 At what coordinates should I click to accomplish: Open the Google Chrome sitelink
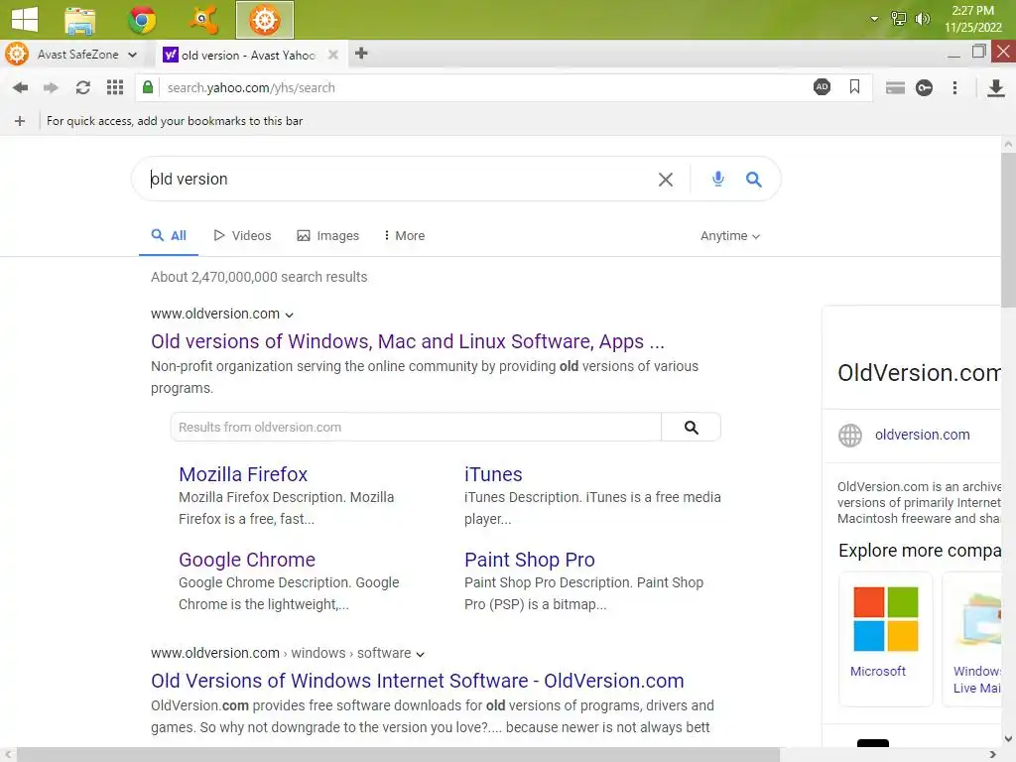point(247,560)
